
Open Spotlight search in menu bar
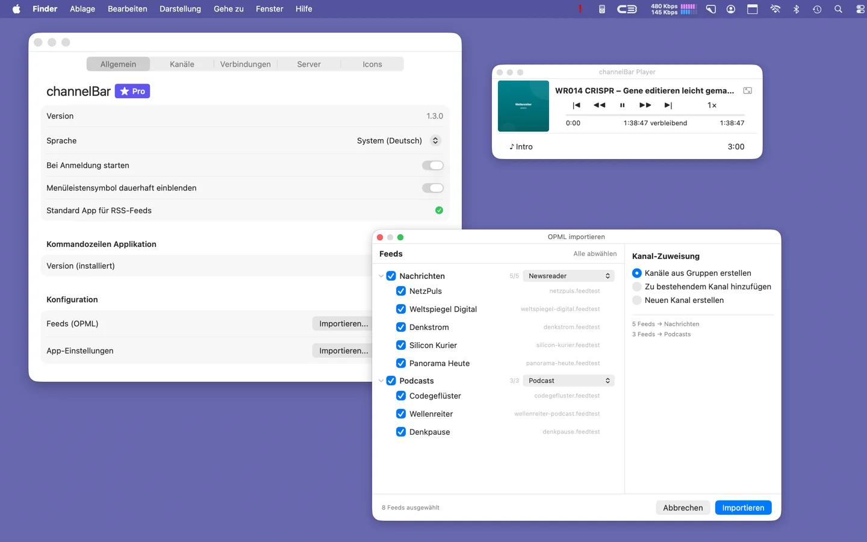[837, 9]
